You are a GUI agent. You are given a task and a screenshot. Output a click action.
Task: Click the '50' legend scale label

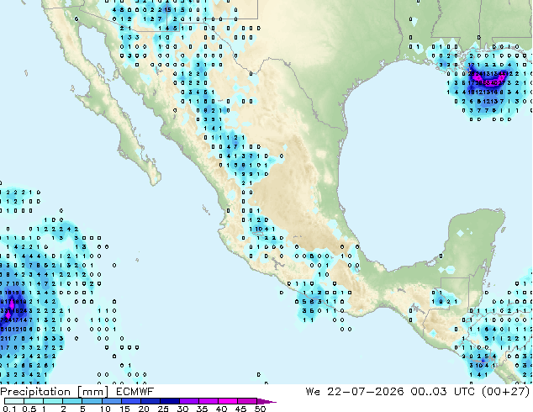pyautogui.click(x=260, y=409)
